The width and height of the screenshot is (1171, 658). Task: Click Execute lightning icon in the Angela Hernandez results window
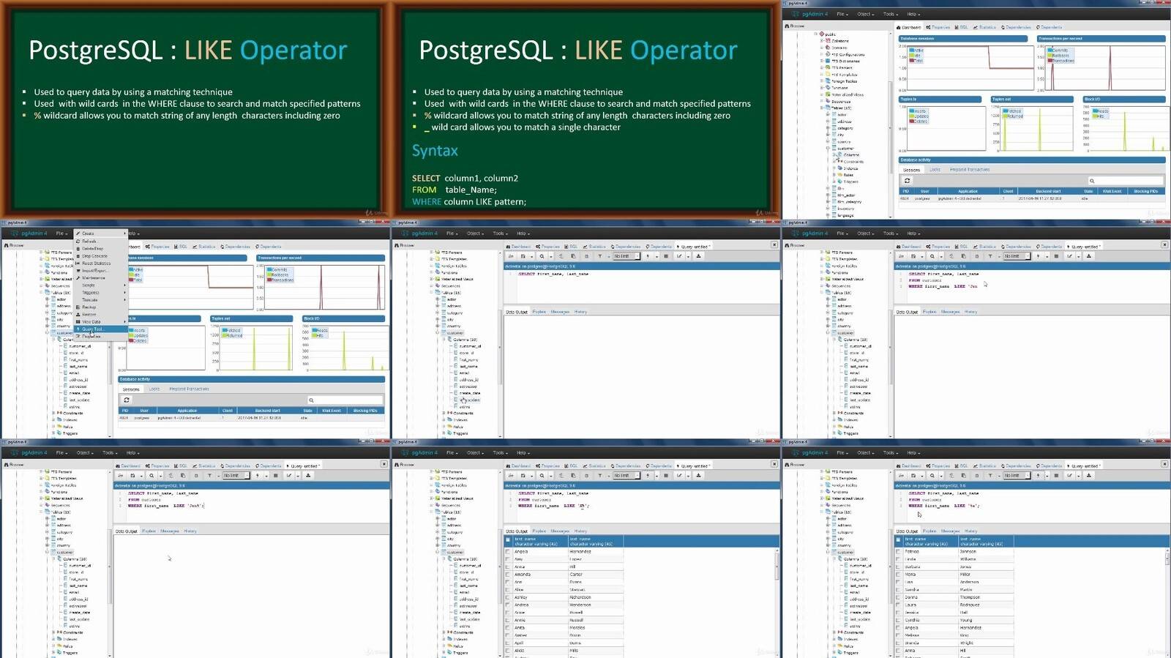(648, 476)
